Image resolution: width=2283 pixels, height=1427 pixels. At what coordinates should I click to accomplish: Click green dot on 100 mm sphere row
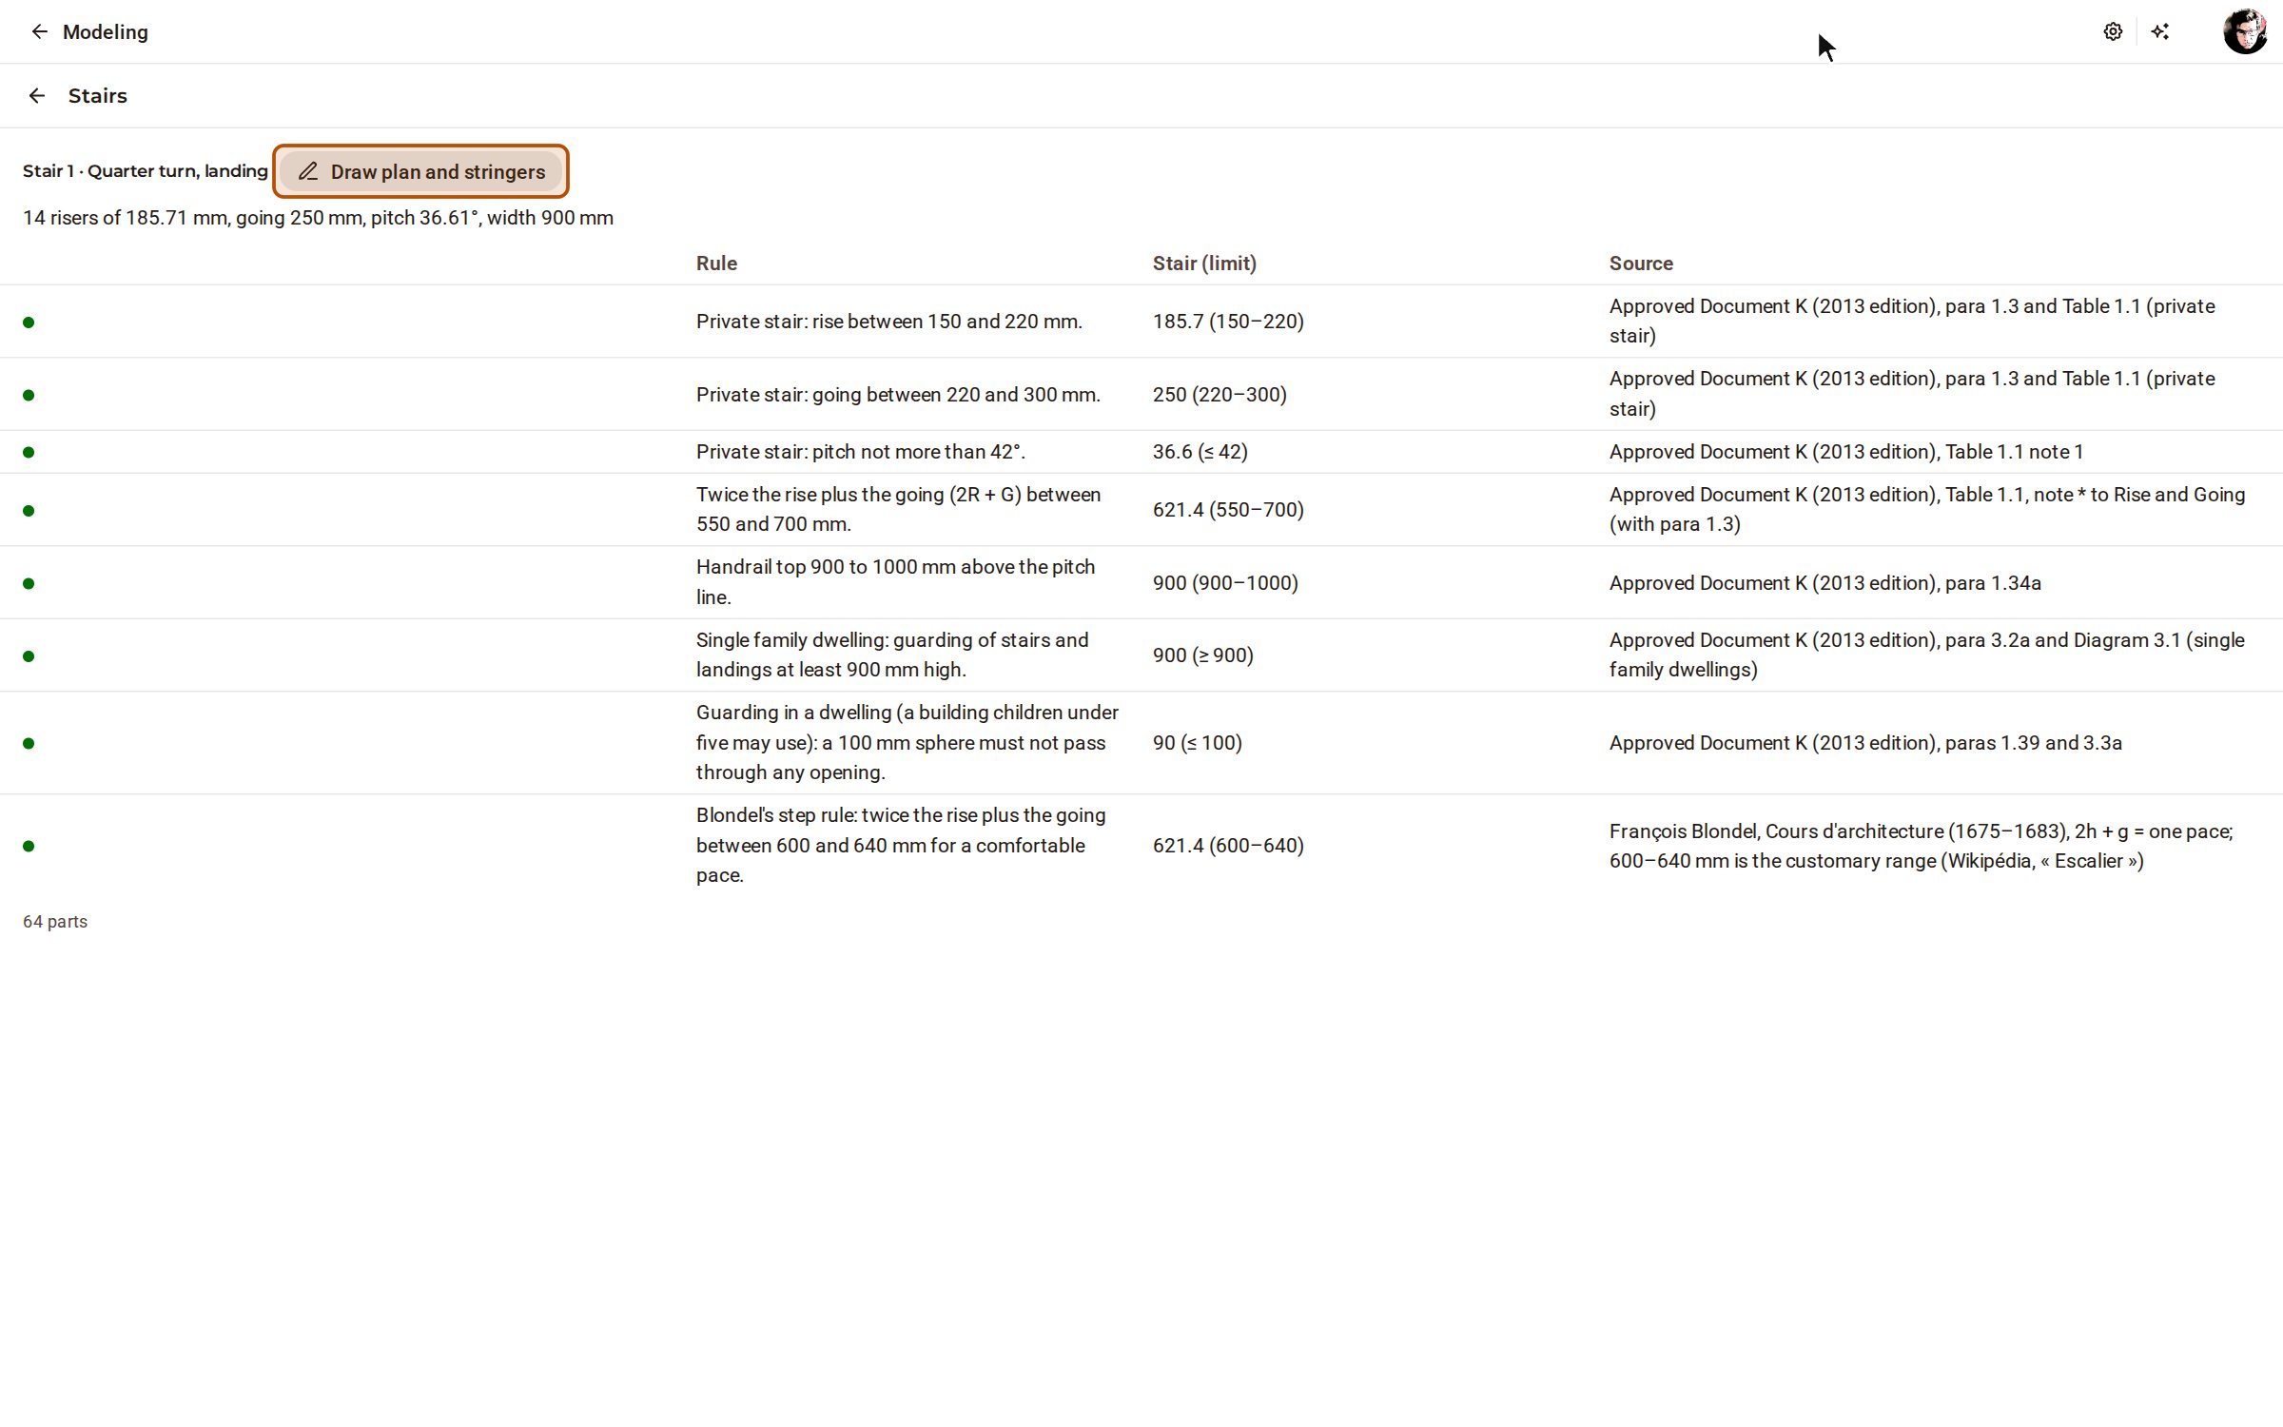(x=29, y=743)
